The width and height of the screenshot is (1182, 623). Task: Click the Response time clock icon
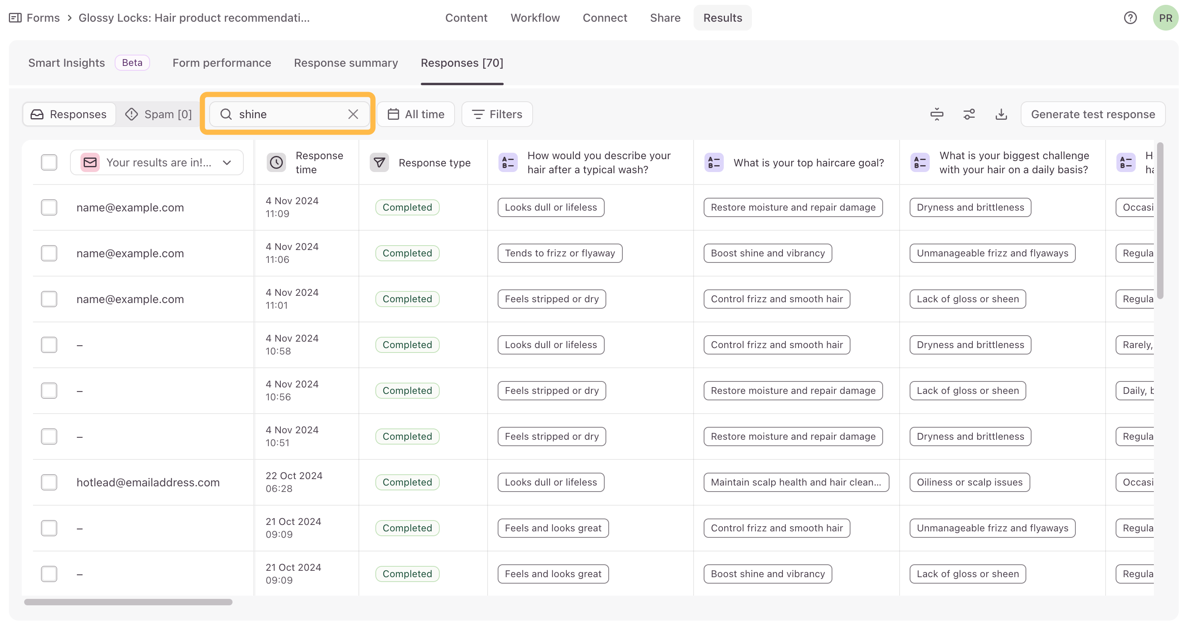tap(276, 162)
